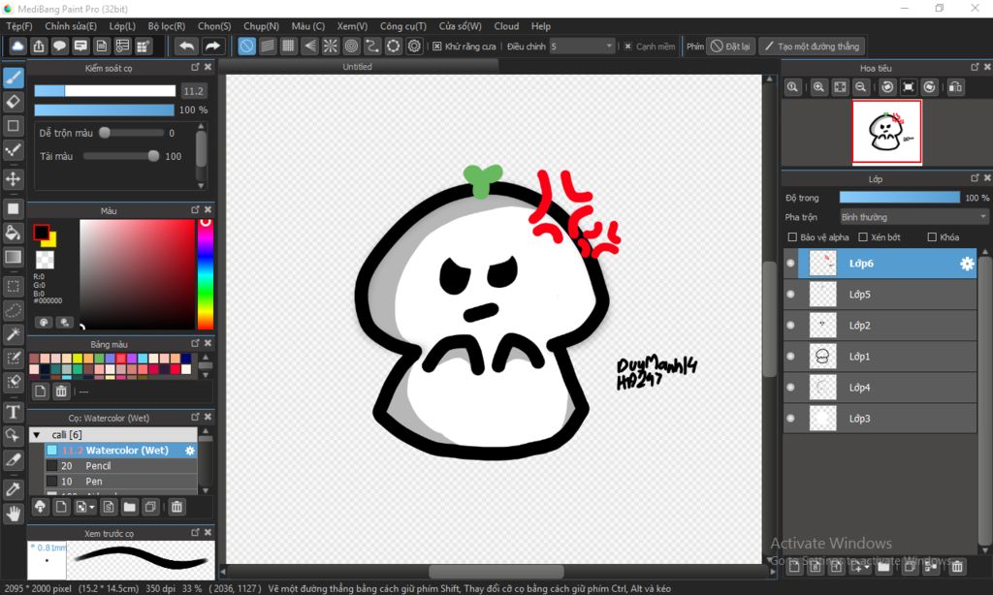This screenshot has width=993, height=595.
Task: Select layer Lớp2
Action: (x=881, y=326)
